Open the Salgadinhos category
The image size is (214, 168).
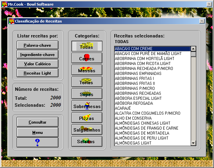coord(87,130)
